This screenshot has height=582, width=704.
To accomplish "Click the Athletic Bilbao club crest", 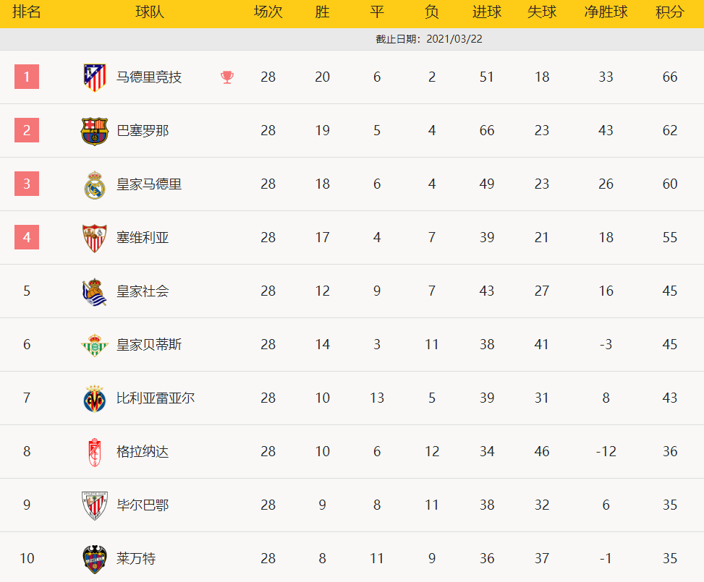I will (x=95, y=505).
